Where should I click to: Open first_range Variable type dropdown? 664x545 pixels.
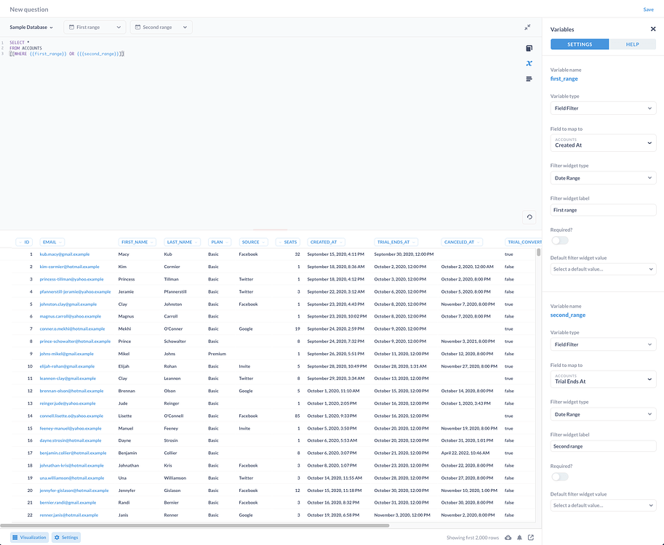(x=603, y=108)
